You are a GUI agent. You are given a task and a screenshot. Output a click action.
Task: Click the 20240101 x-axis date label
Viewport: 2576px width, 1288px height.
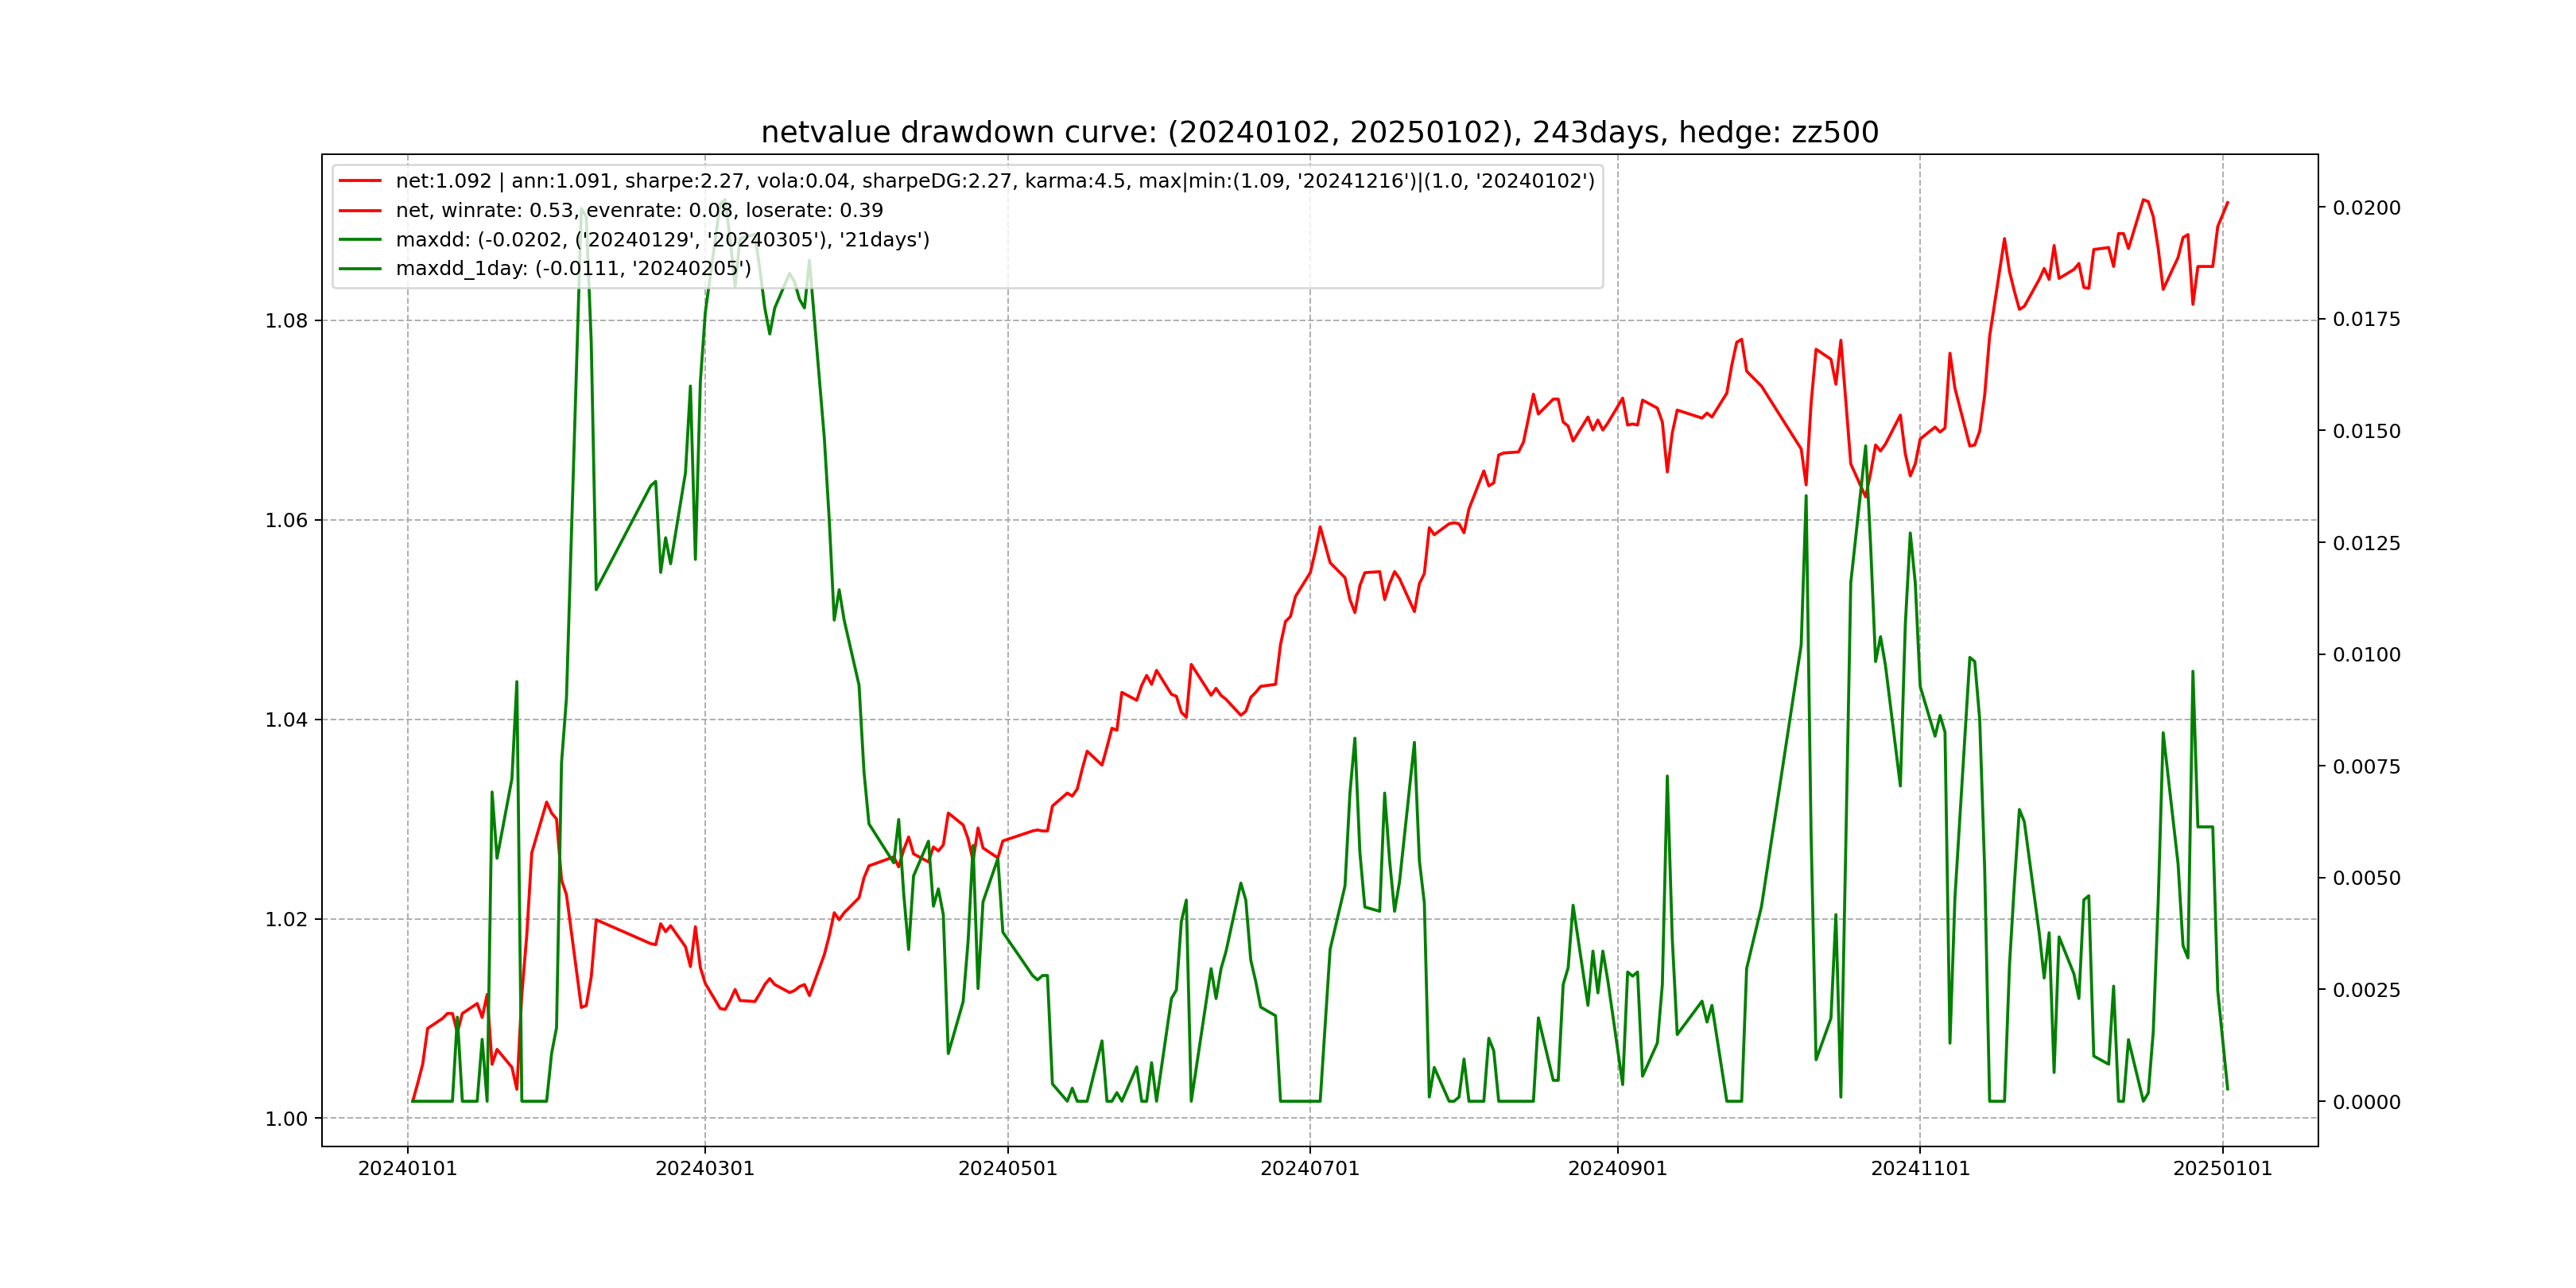coord(407,1169)
